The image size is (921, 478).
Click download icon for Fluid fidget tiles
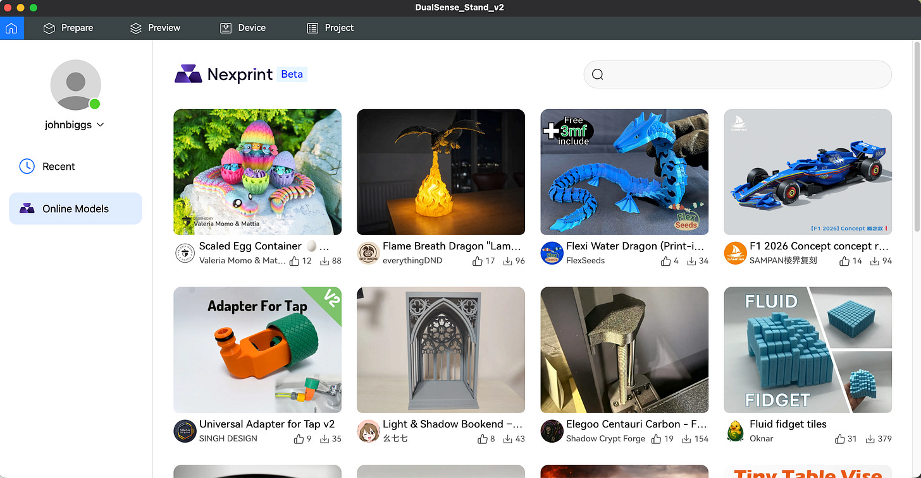(x=870, y=439)
